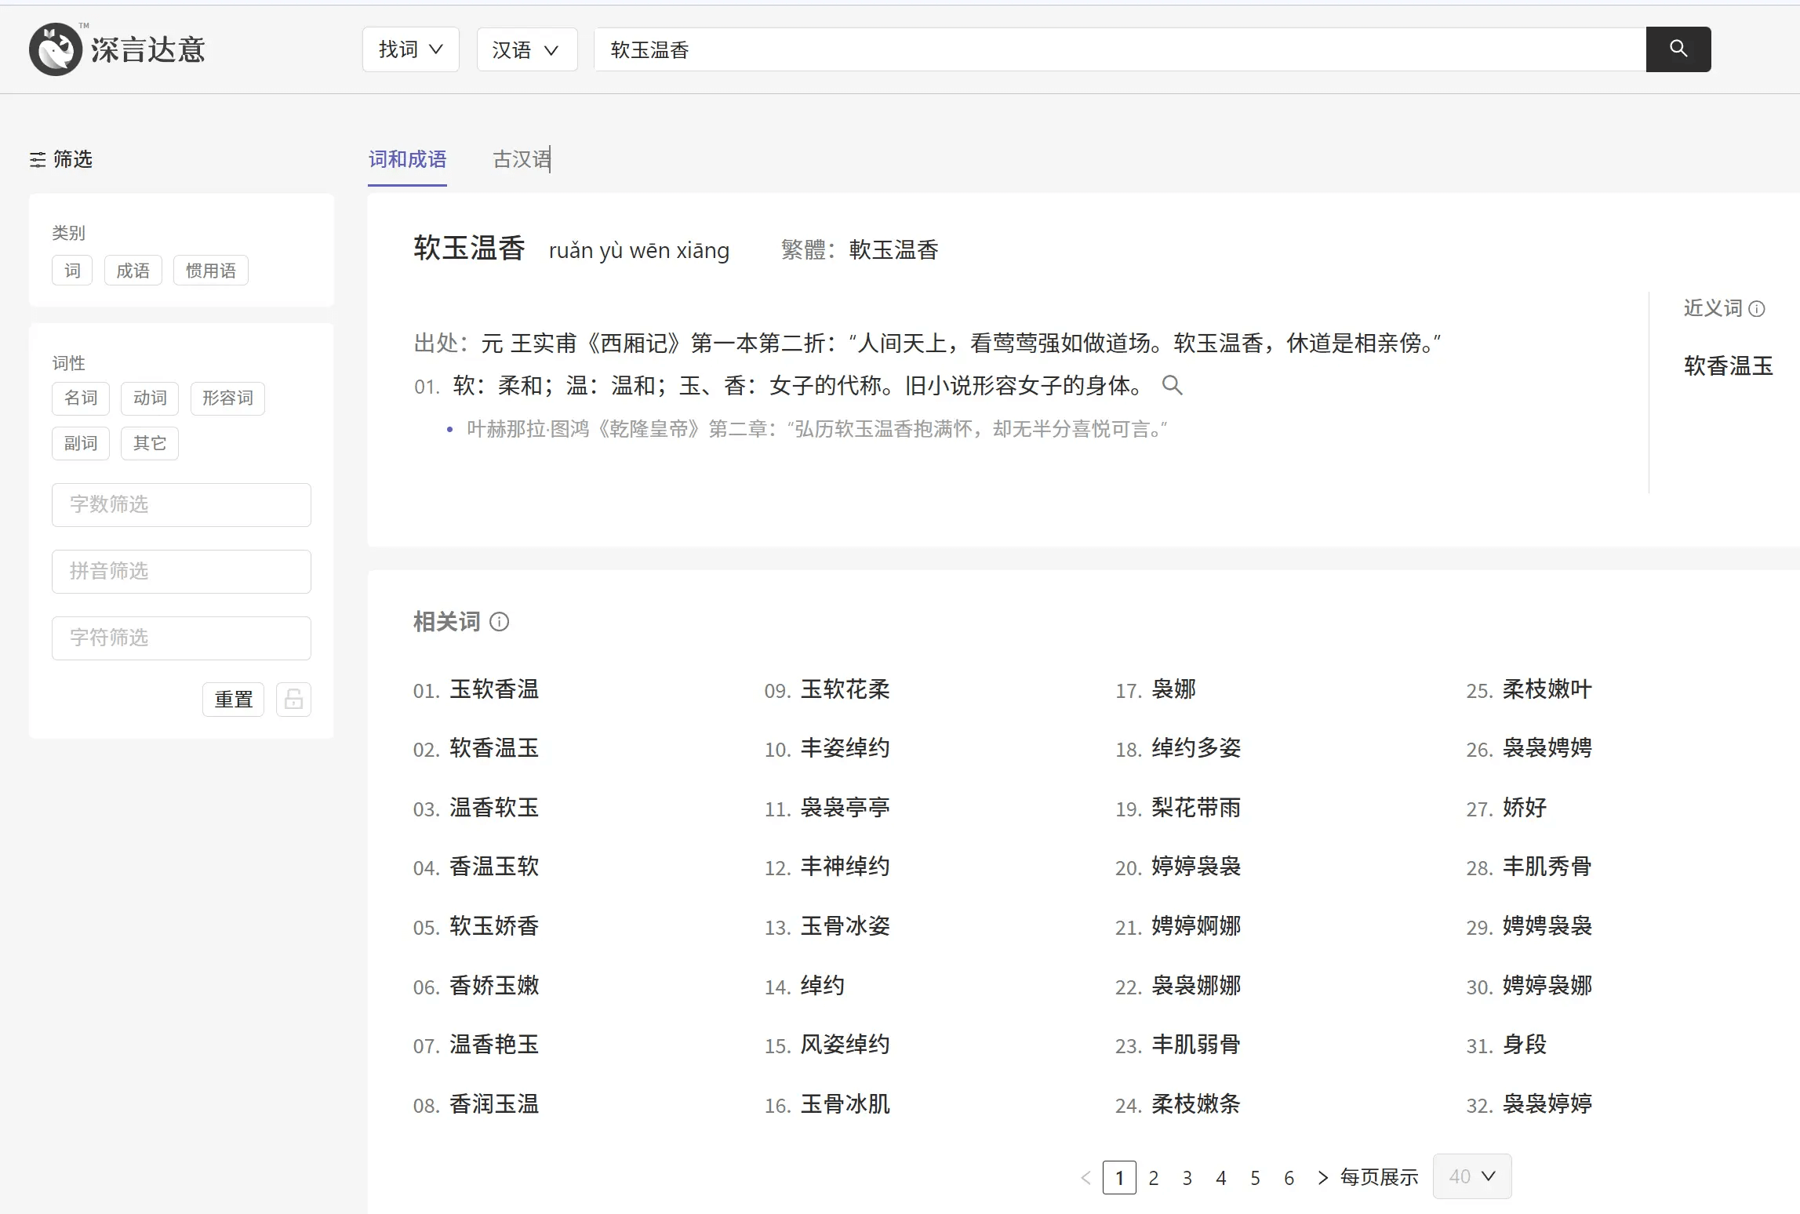Click the lock icon beside 重置
The height and width of the screenshot is (1214, 1800).
(x=293, y=699)
